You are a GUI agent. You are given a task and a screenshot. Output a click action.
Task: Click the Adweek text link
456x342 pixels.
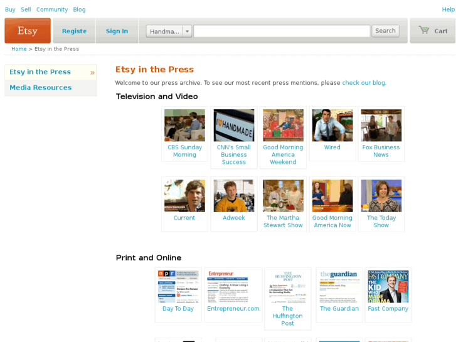[x=234, y=218]
